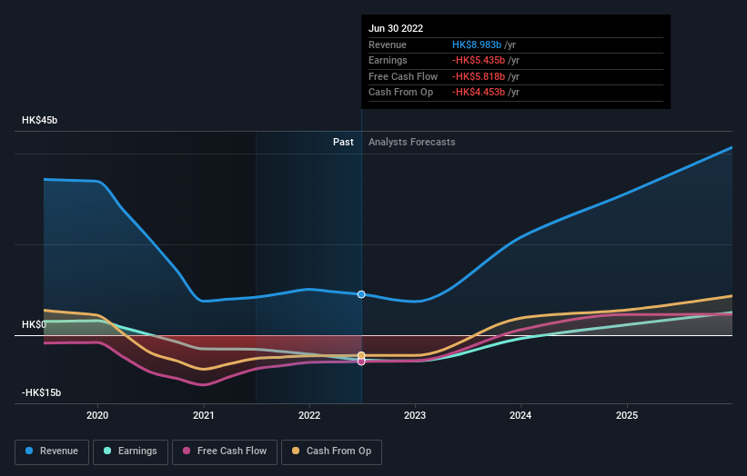Image resolution: width=747 pixels, height=476 pixels.
Task: Click the 2021 x-axis label
Action: [204, 415]
